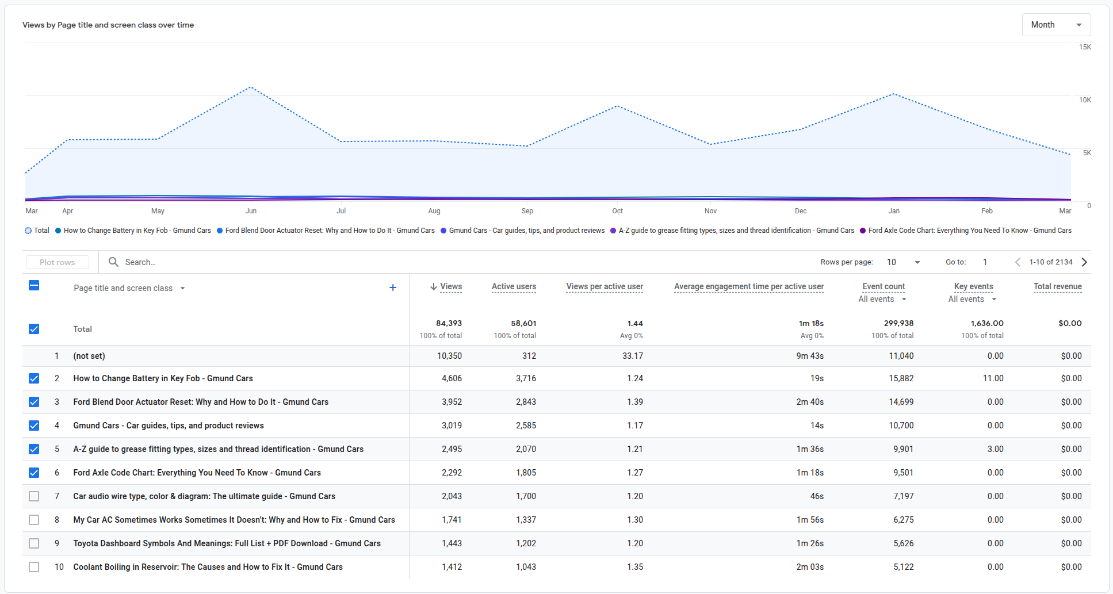Select the Coolant Boiling in Reservoir checkbox
This screenshot has height=594, width=1113.
[34, 567]
